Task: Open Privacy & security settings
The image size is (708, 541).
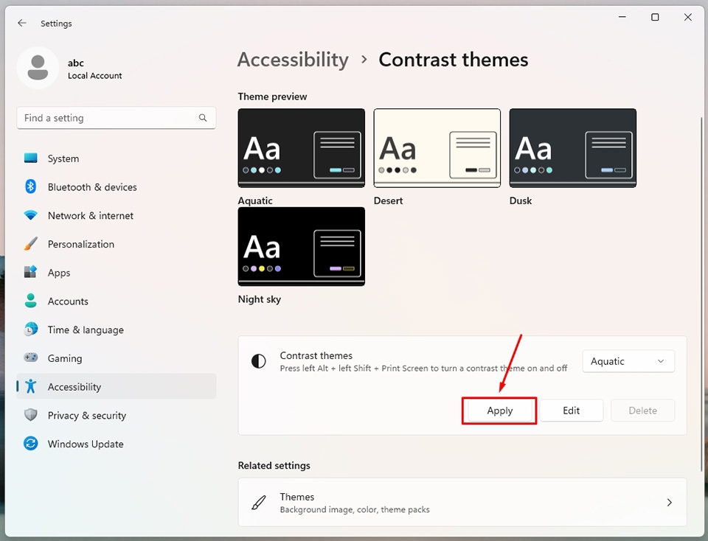Action: 117,415
